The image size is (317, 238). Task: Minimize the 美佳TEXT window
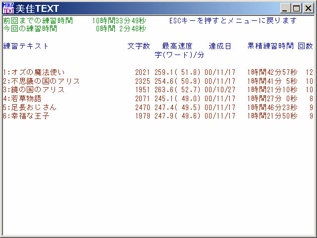pyautogui.click(x=286, y=8)
